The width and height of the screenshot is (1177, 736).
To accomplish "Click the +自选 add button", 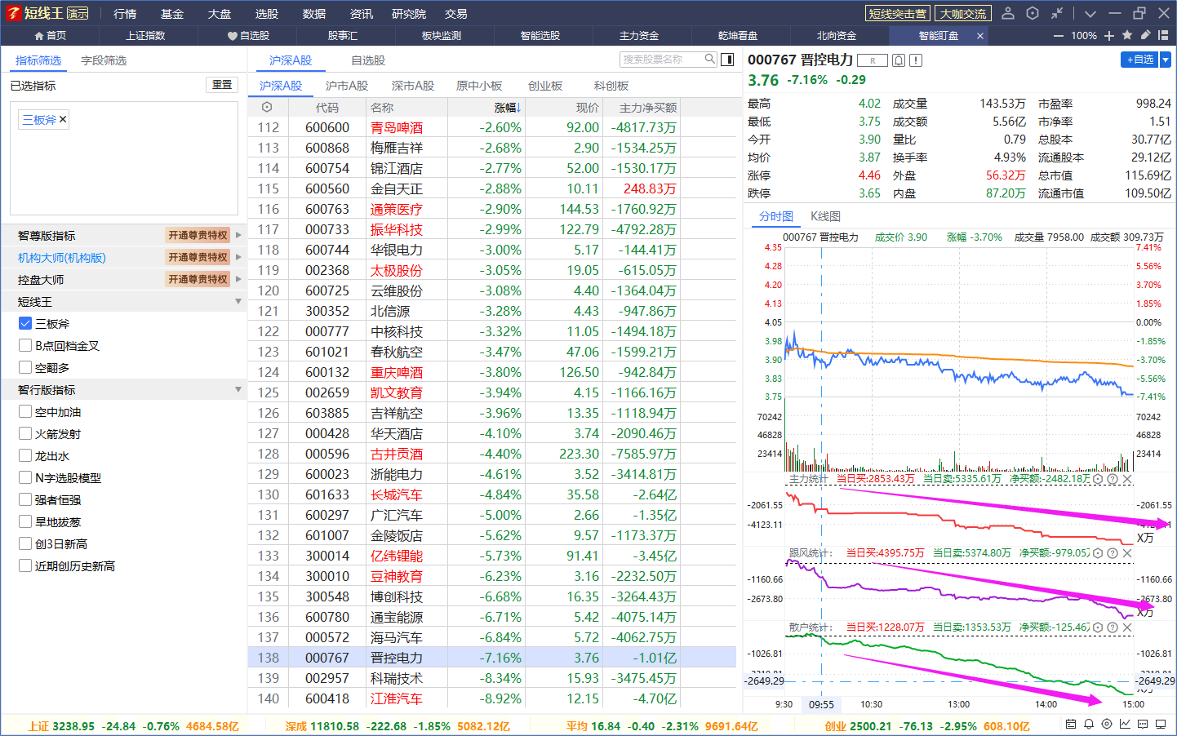I will (x=1139, y=60).
